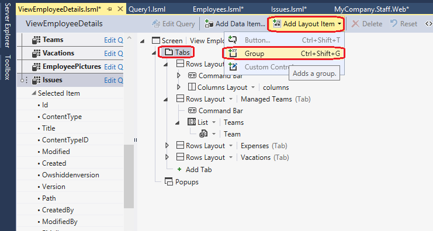Switch to the MyCompany.Staff.Web tab
433x231 pixels.
[x=372, y=9]
